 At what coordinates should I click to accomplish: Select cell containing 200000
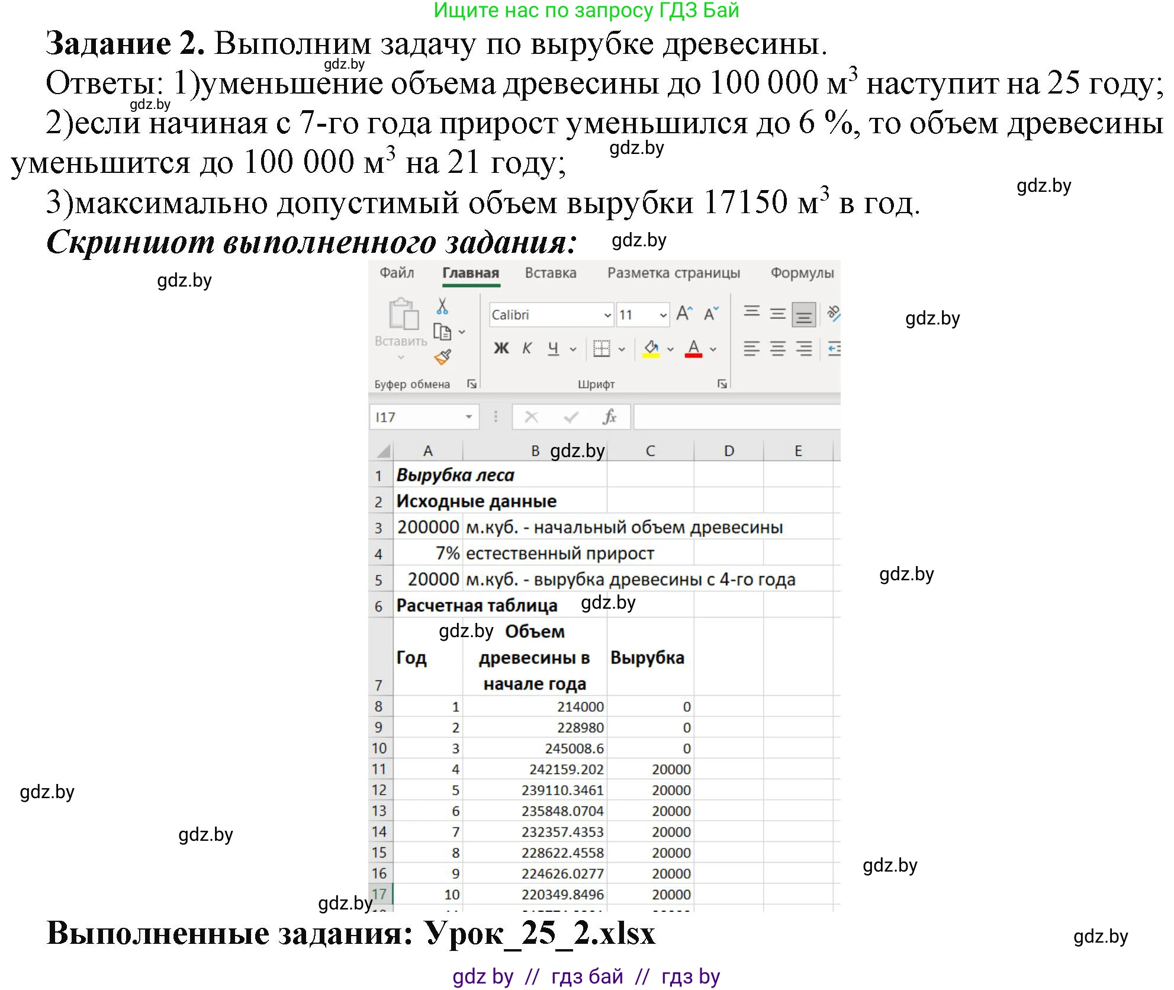(x=428, y=527)
